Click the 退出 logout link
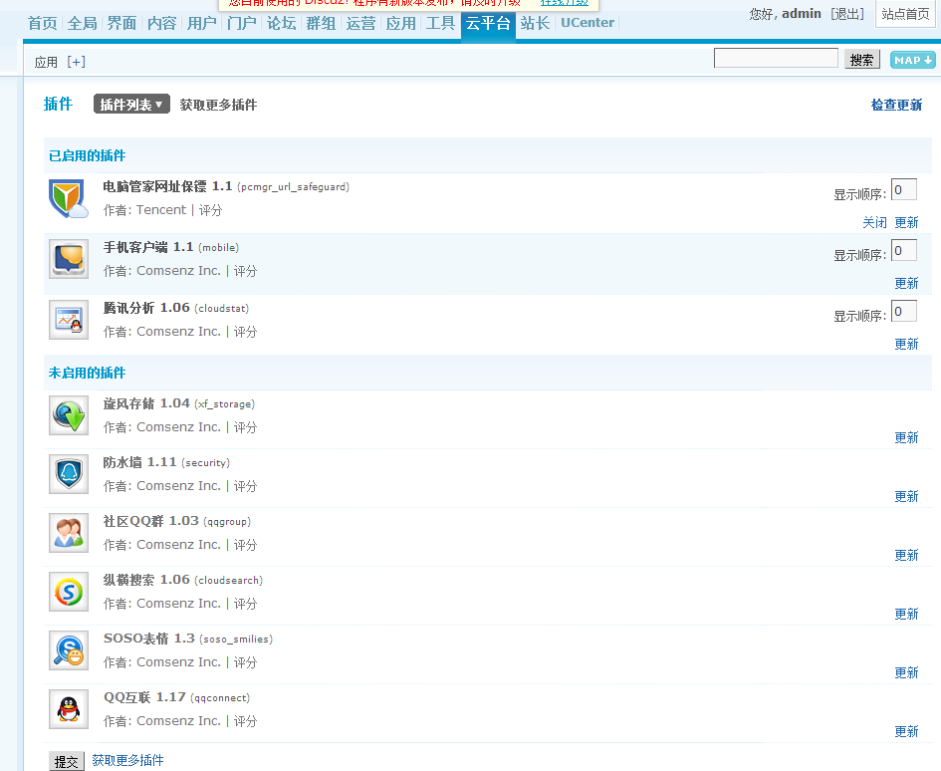This screenshot has height=771, width=941. point(847,14)
